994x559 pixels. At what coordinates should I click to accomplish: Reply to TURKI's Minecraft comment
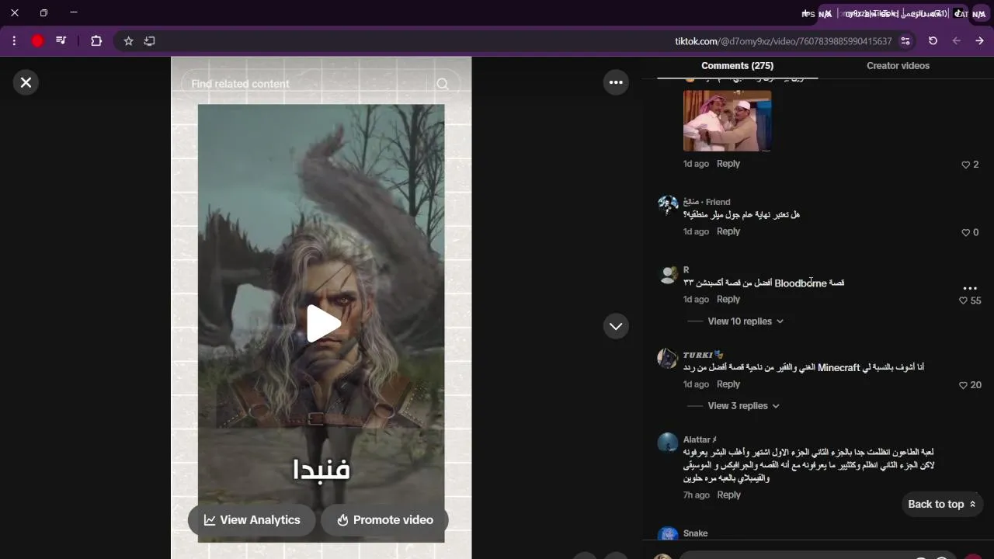(728, 384)
